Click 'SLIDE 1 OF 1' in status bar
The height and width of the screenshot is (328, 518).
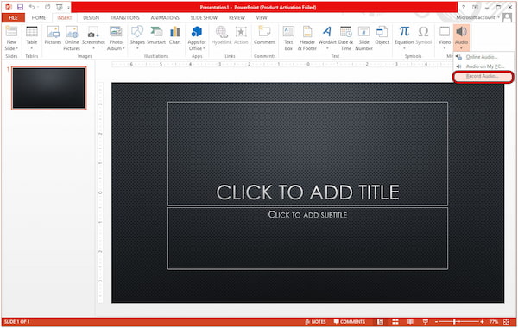17,322
